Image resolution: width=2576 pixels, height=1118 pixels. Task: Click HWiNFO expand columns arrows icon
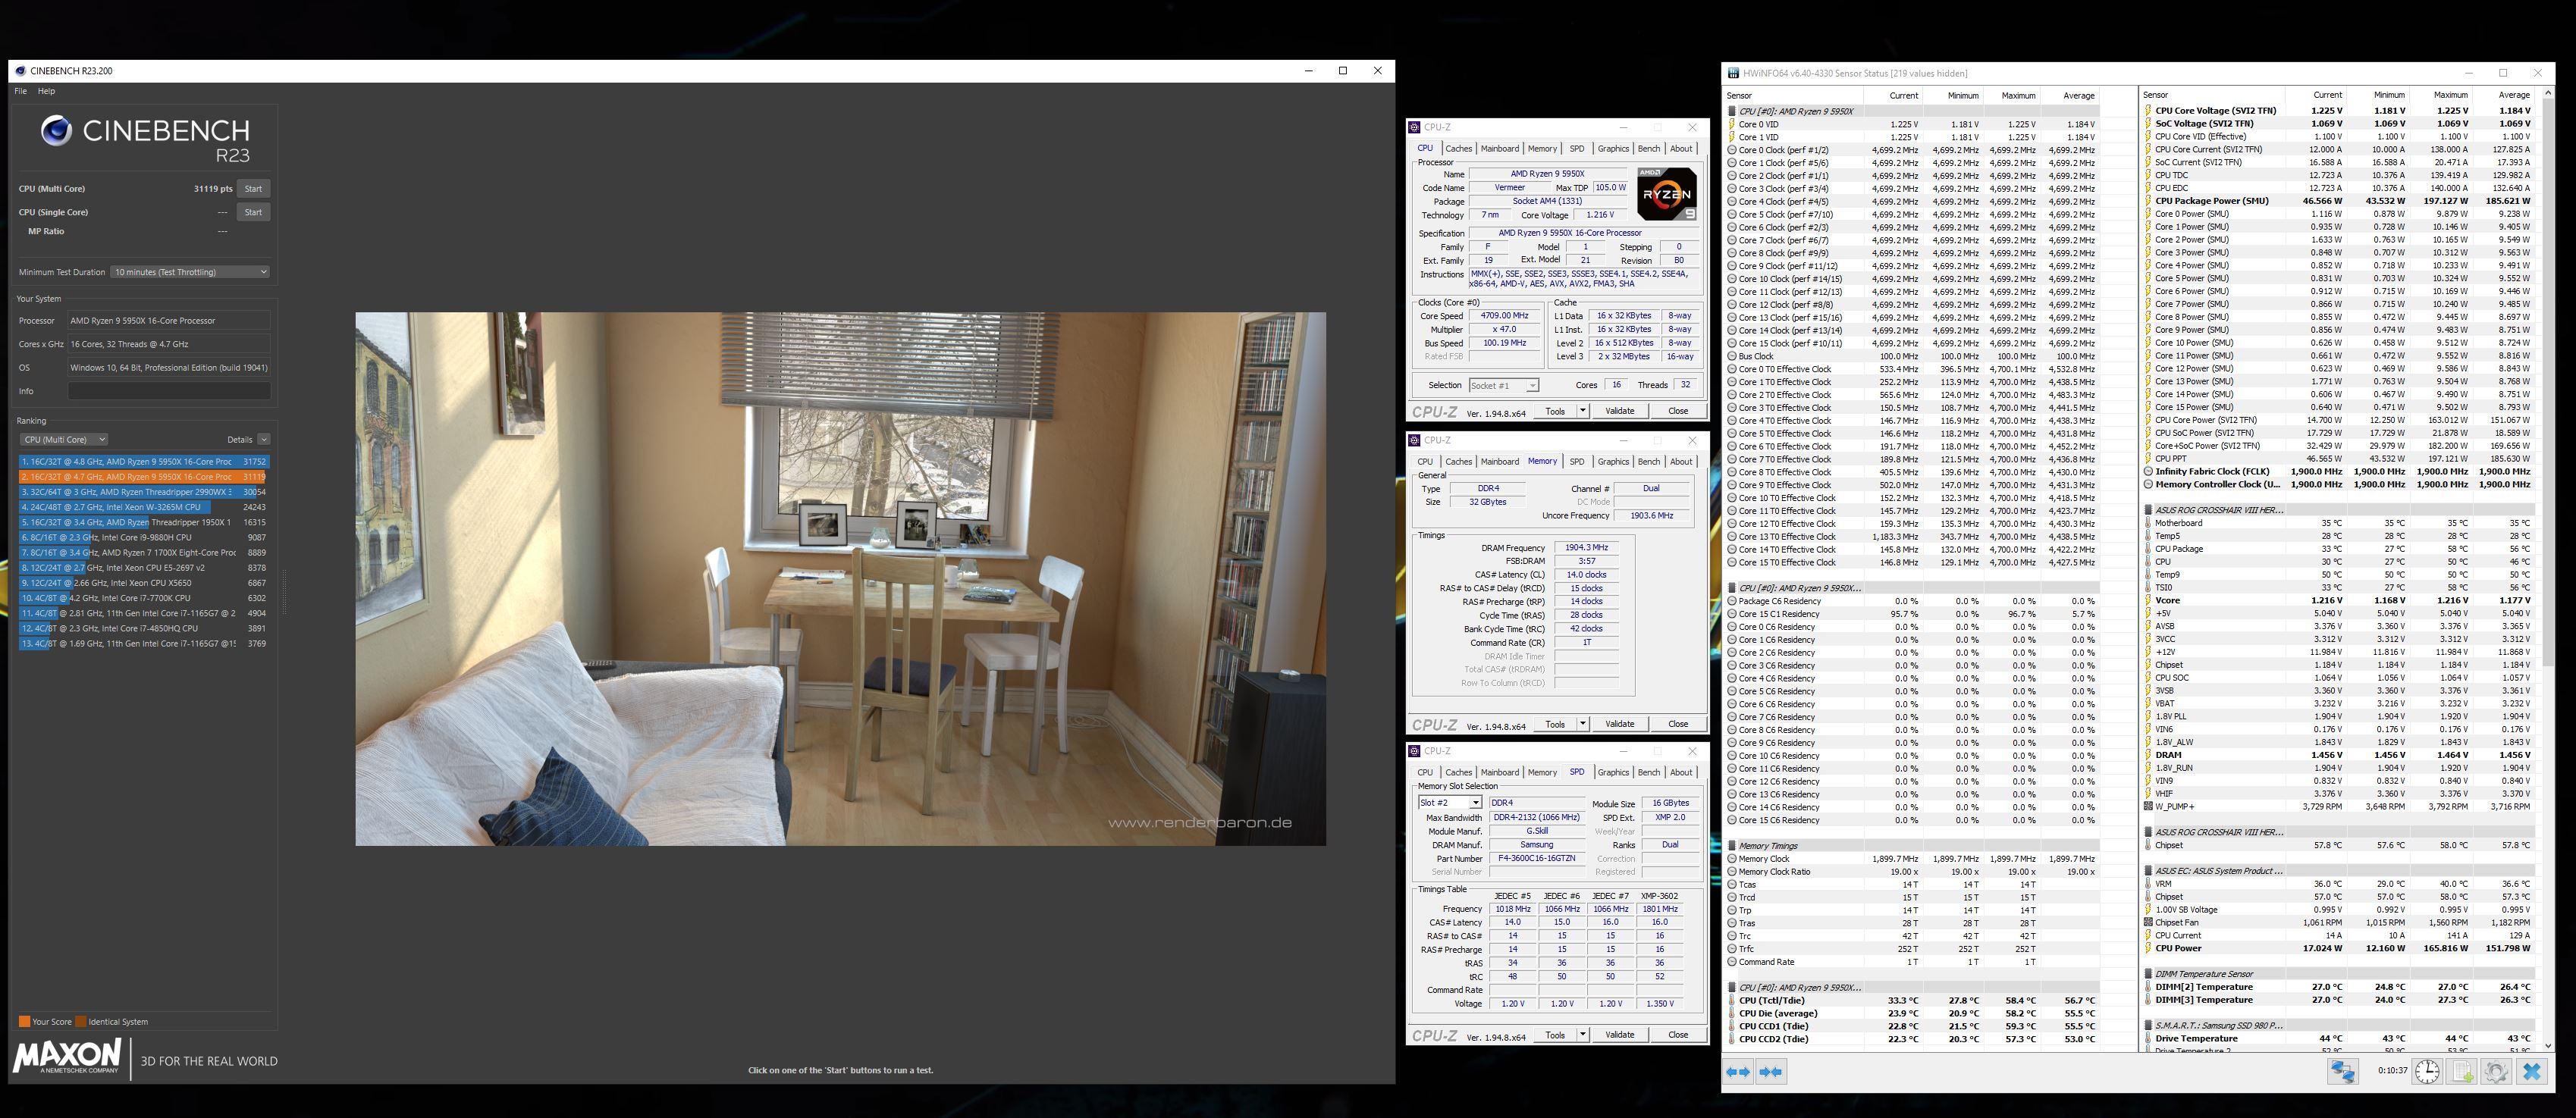pyautogui.click(x=1739, y=1072)
